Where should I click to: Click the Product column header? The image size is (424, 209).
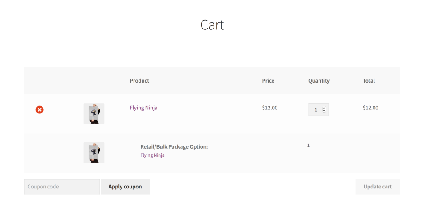click(139, 81)
